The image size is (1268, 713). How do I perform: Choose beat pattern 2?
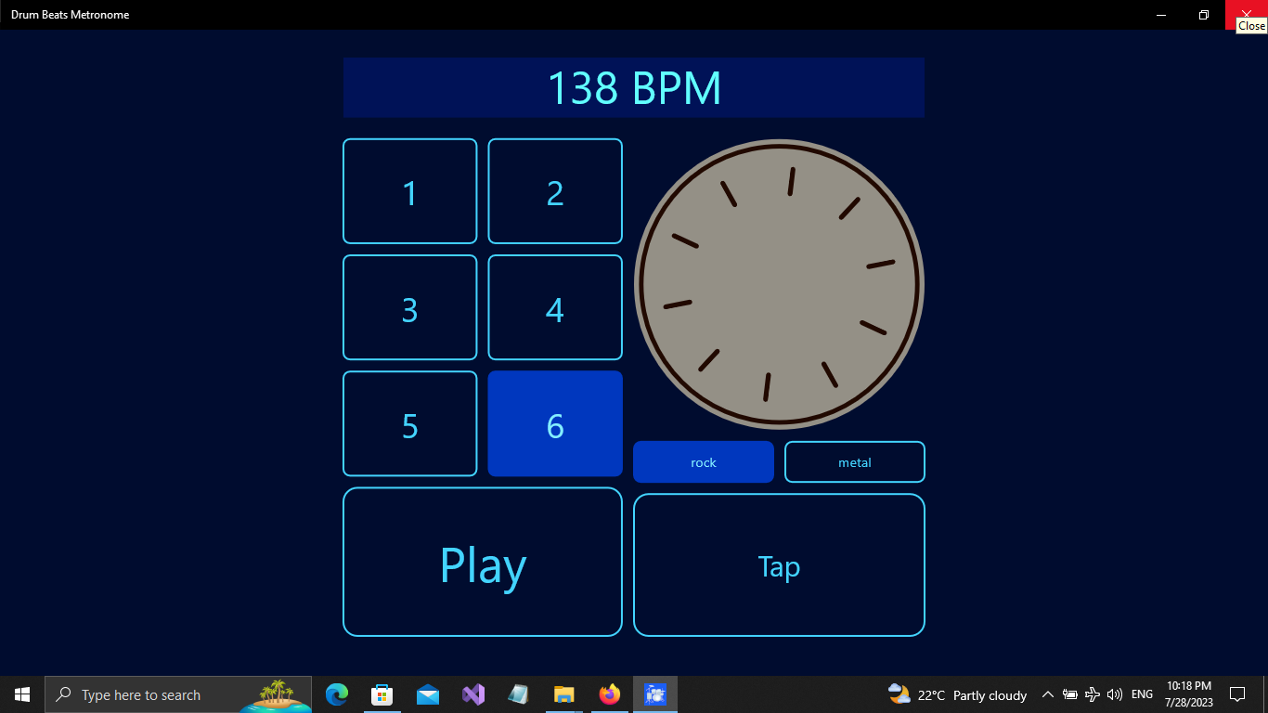tap(554, 191)
